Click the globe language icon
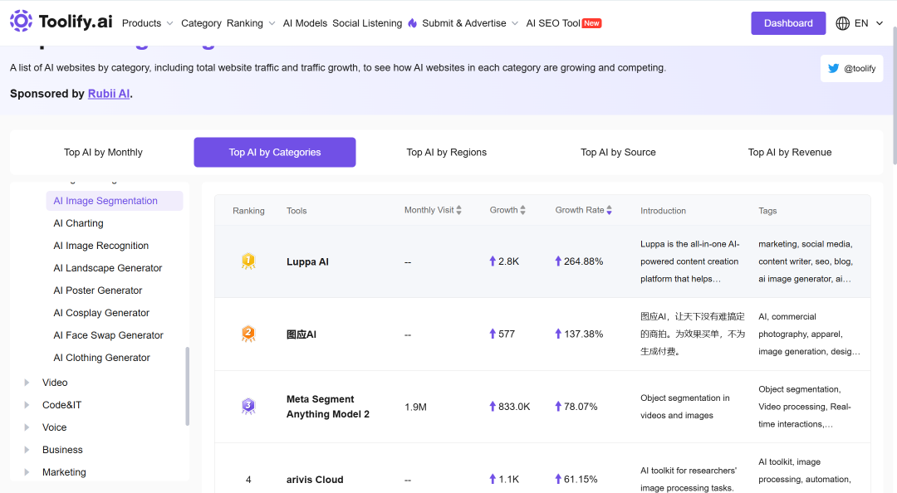The image size is (897, 493). point(843,23)
